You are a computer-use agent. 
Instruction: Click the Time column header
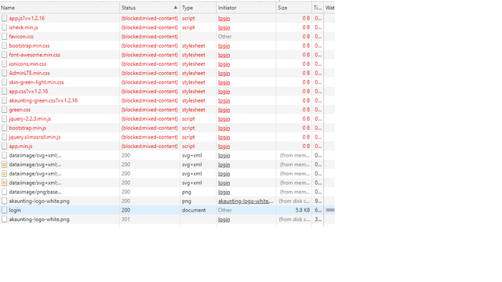(x=318, y=8)
